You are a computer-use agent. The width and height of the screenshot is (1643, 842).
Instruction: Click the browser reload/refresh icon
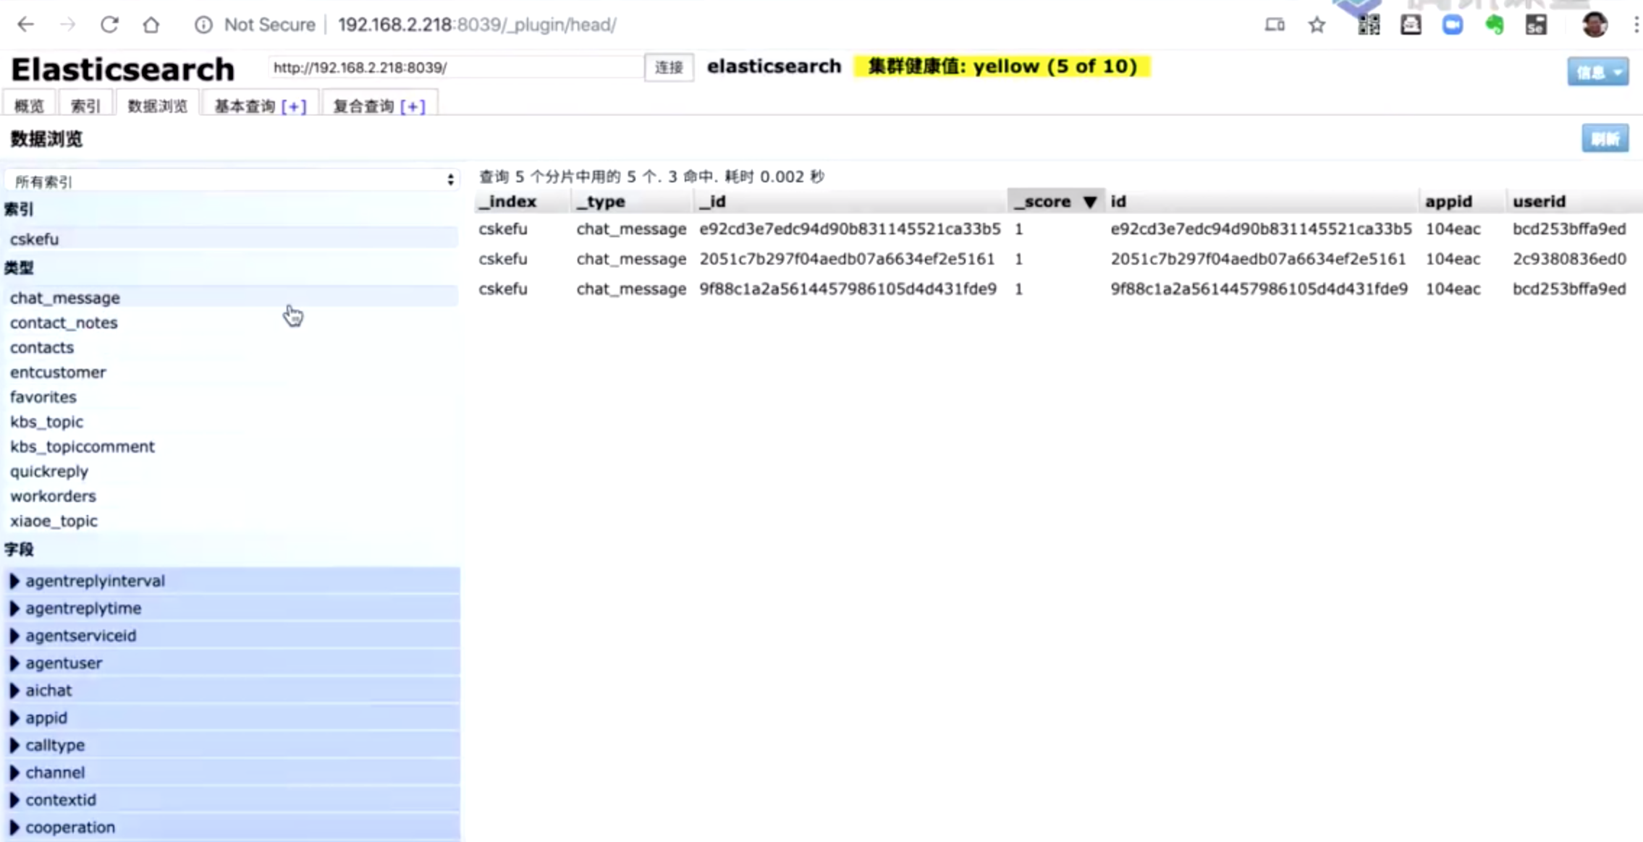(x=109, y=24)
